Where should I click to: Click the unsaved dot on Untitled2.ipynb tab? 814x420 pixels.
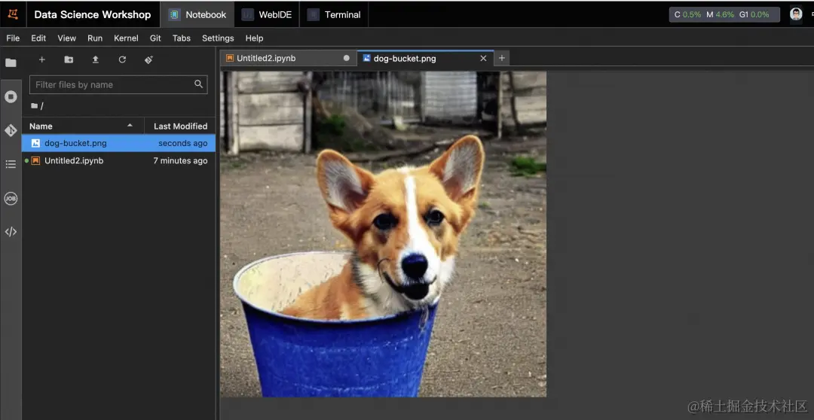[x=346, y=58]
